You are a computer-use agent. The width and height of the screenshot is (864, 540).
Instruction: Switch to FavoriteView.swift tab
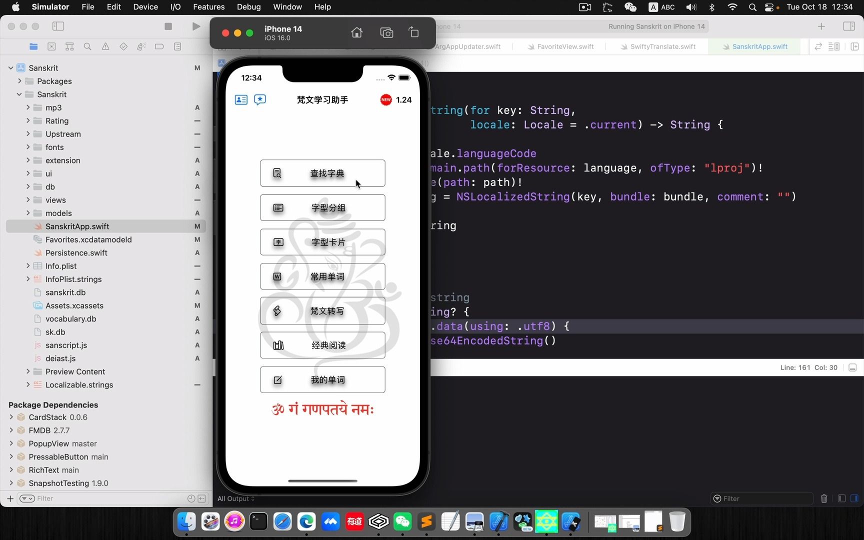click(x=560, y=46)
